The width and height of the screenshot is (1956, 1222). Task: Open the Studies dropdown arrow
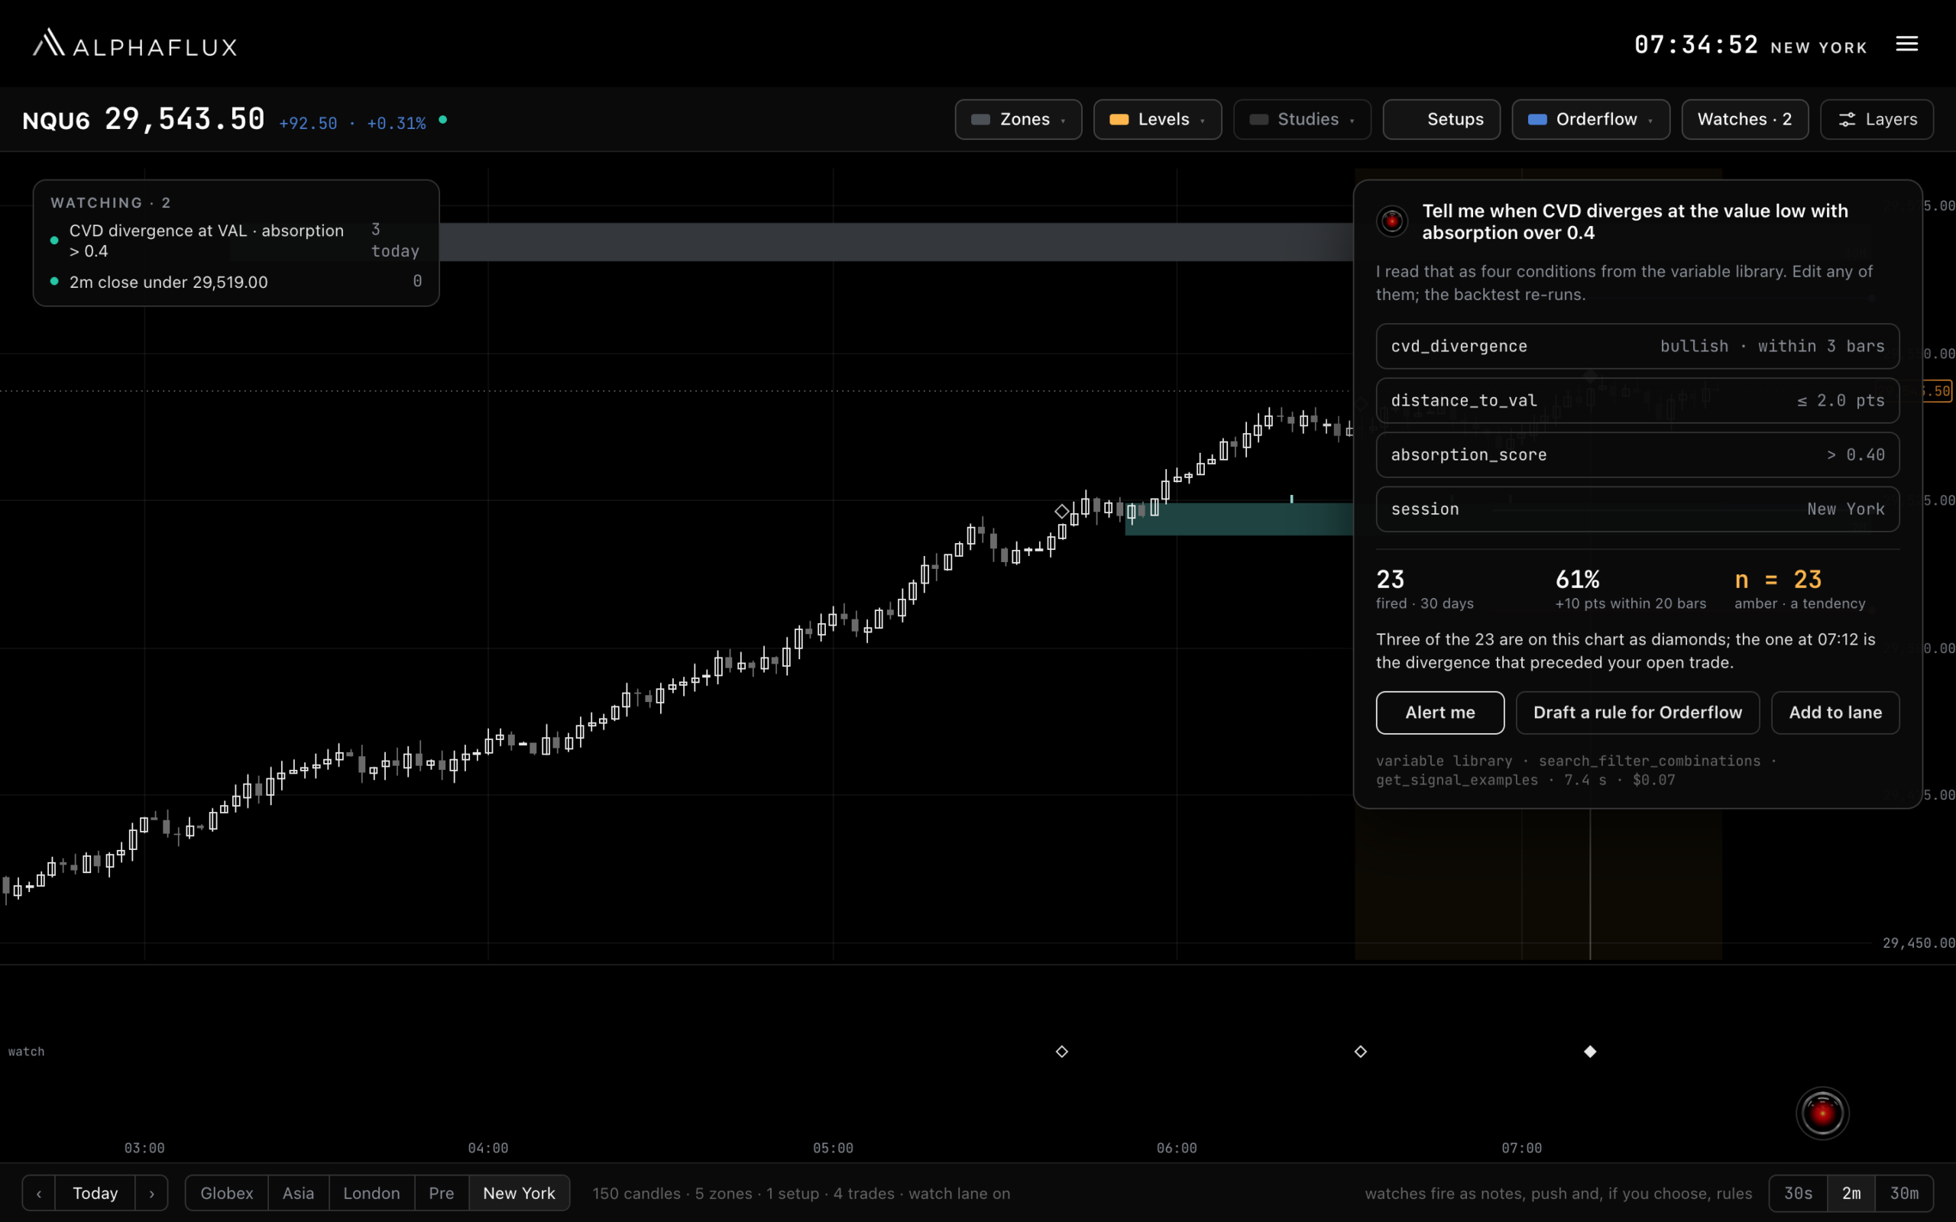click(1352, 121)
